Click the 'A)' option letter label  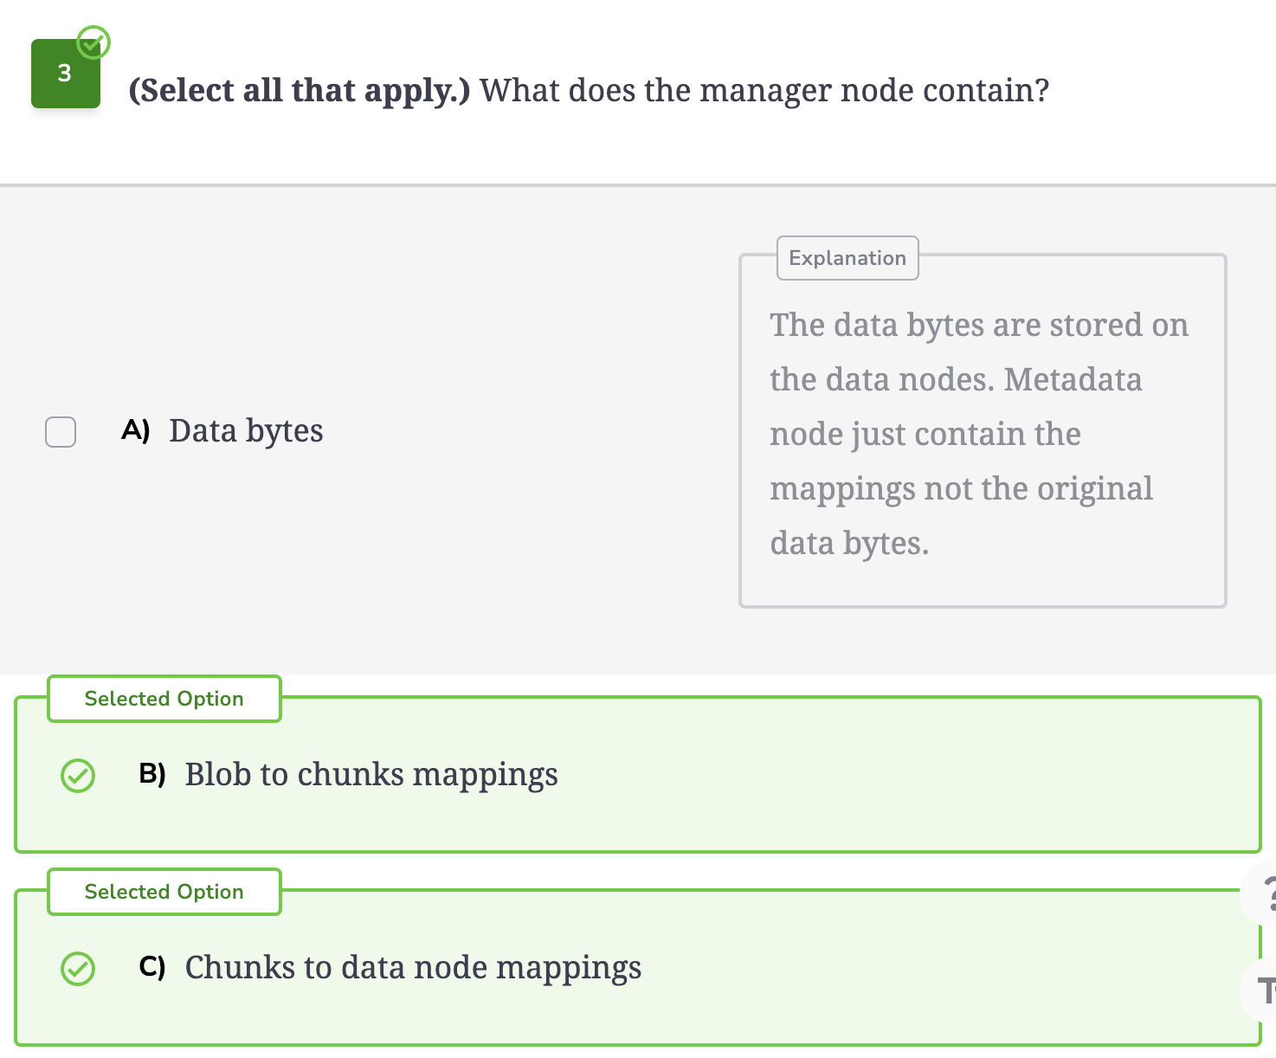pyautogui.click(x=135, y=430)
